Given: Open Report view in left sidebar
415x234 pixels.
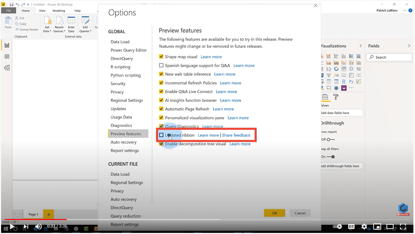Looking at the screenshot, I should point(7,45).
